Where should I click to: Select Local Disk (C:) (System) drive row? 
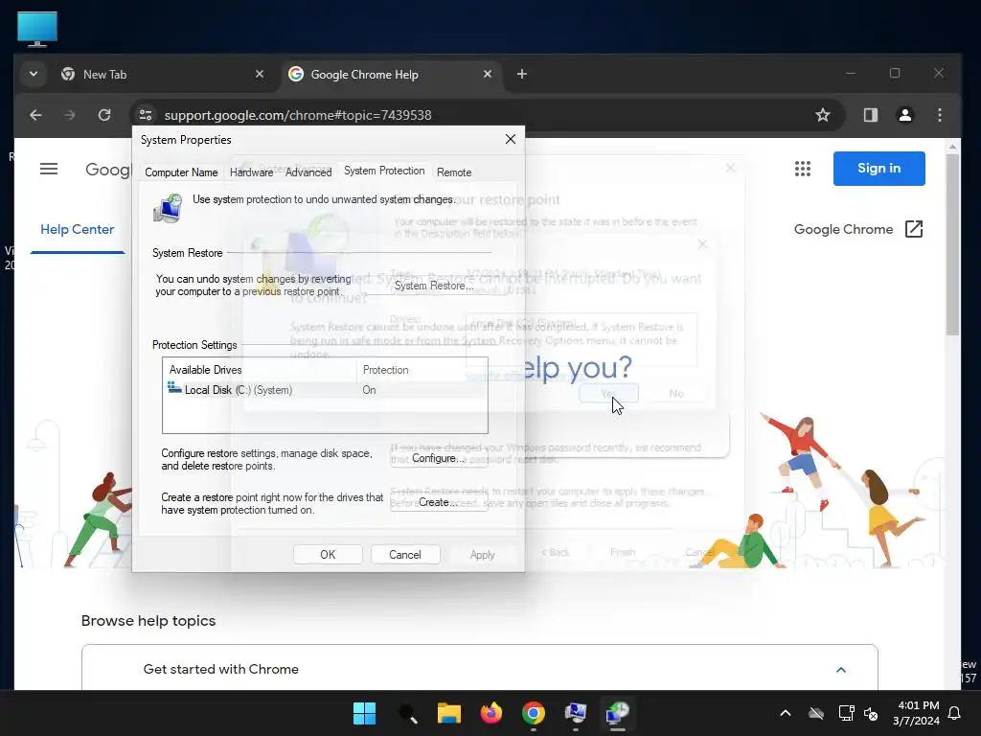325,390
